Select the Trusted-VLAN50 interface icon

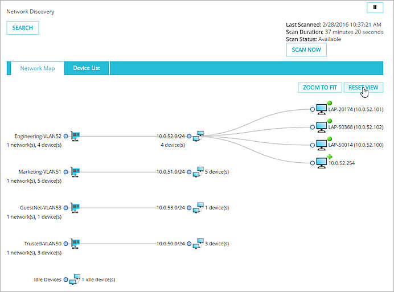tap(75, 244)
